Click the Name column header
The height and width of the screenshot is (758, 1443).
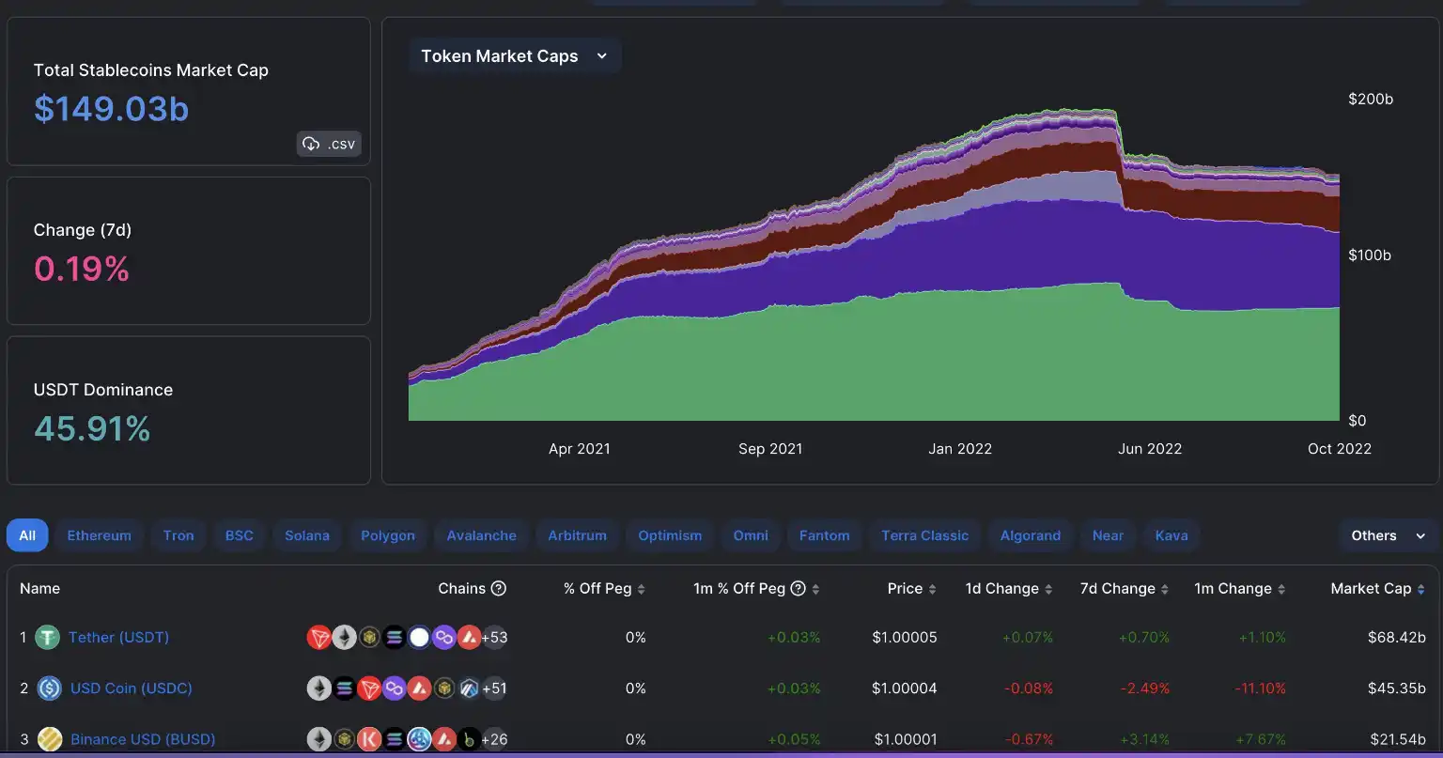coord(39,588)
